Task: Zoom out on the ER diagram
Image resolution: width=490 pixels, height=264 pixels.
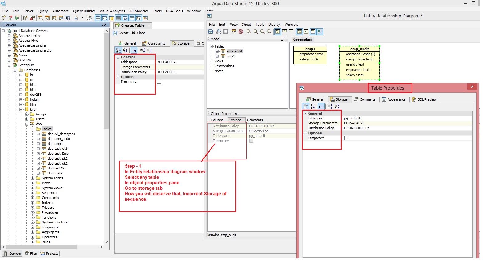Action: [x=263, y=32]
